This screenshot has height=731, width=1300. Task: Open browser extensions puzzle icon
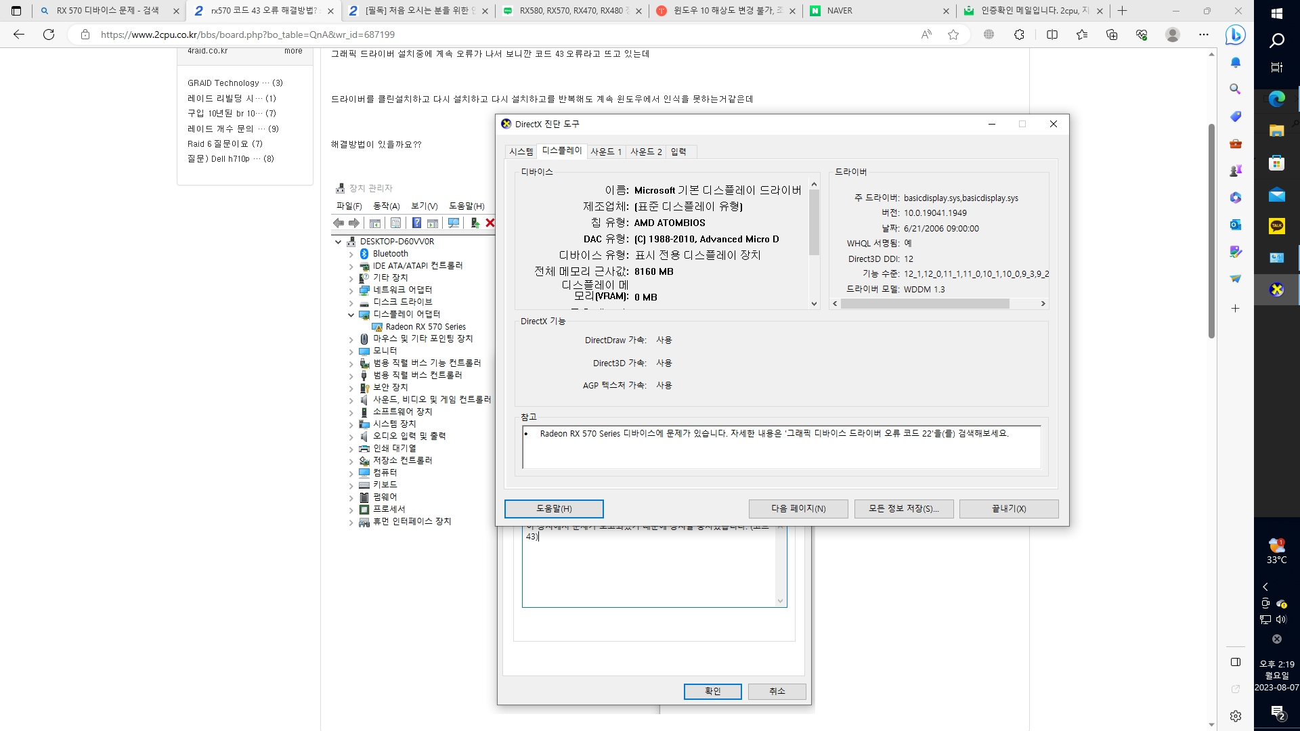1019,35
